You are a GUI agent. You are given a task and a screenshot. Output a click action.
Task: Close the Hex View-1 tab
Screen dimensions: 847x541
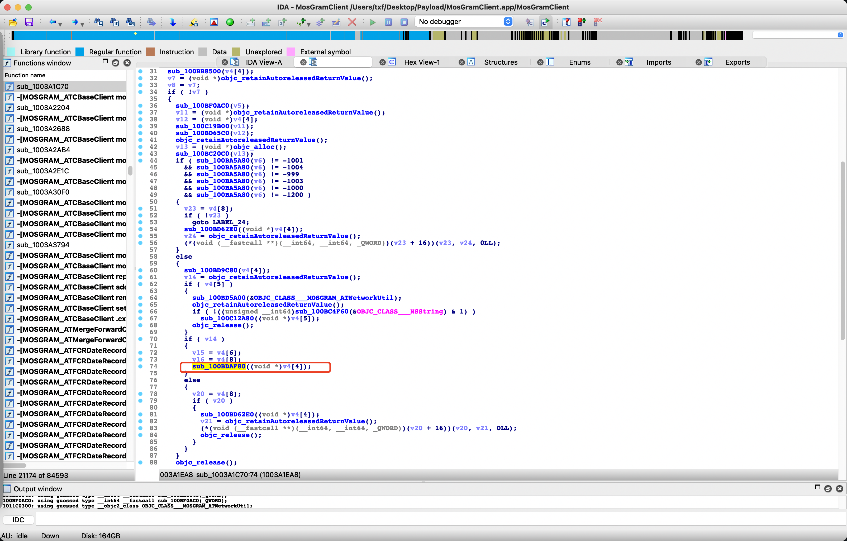tap(382, 62)
